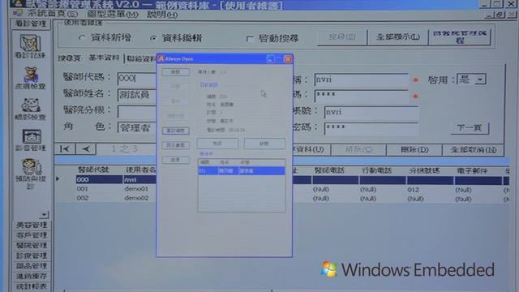The width and height of the screenshot is (519, 292).
Task: Close the Always Open dialog
Action: (x=288, y=59)
